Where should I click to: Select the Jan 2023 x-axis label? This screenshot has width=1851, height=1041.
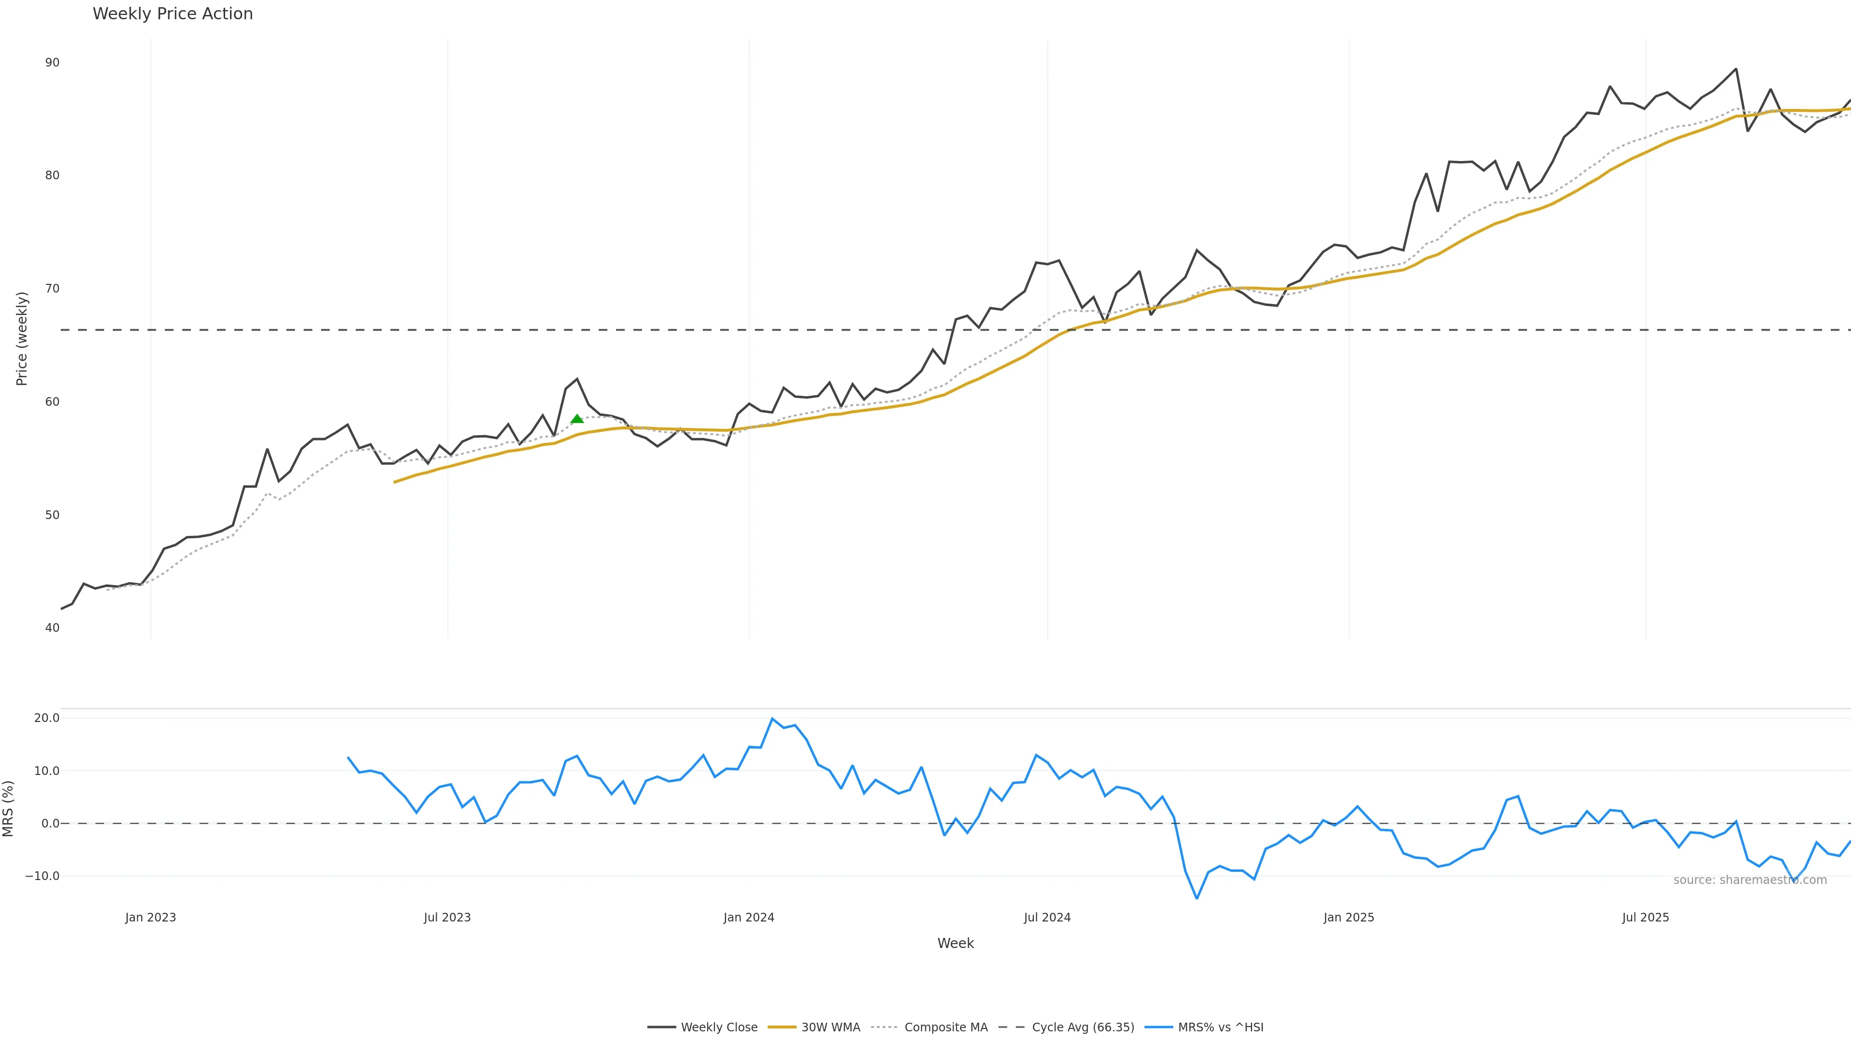(x=150, y=918)
